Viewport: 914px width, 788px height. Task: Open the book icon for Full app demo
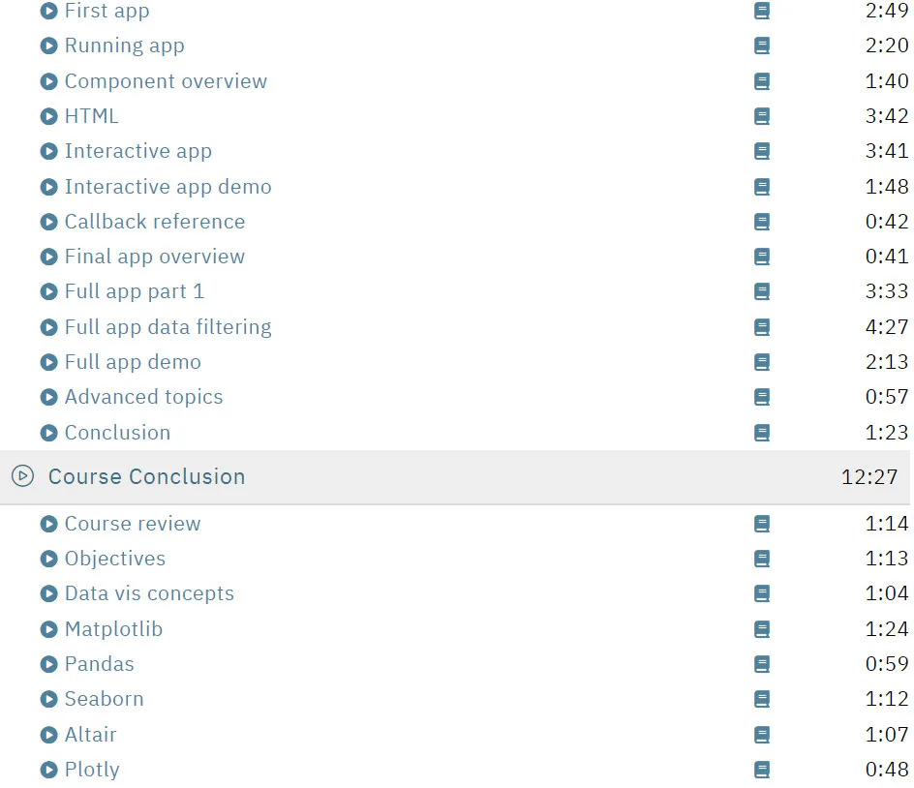click(762, 362)
